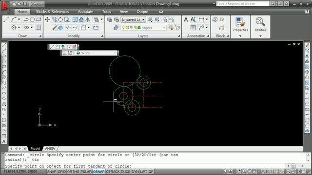Toggle DYN input in status bar

click(135, 172)
